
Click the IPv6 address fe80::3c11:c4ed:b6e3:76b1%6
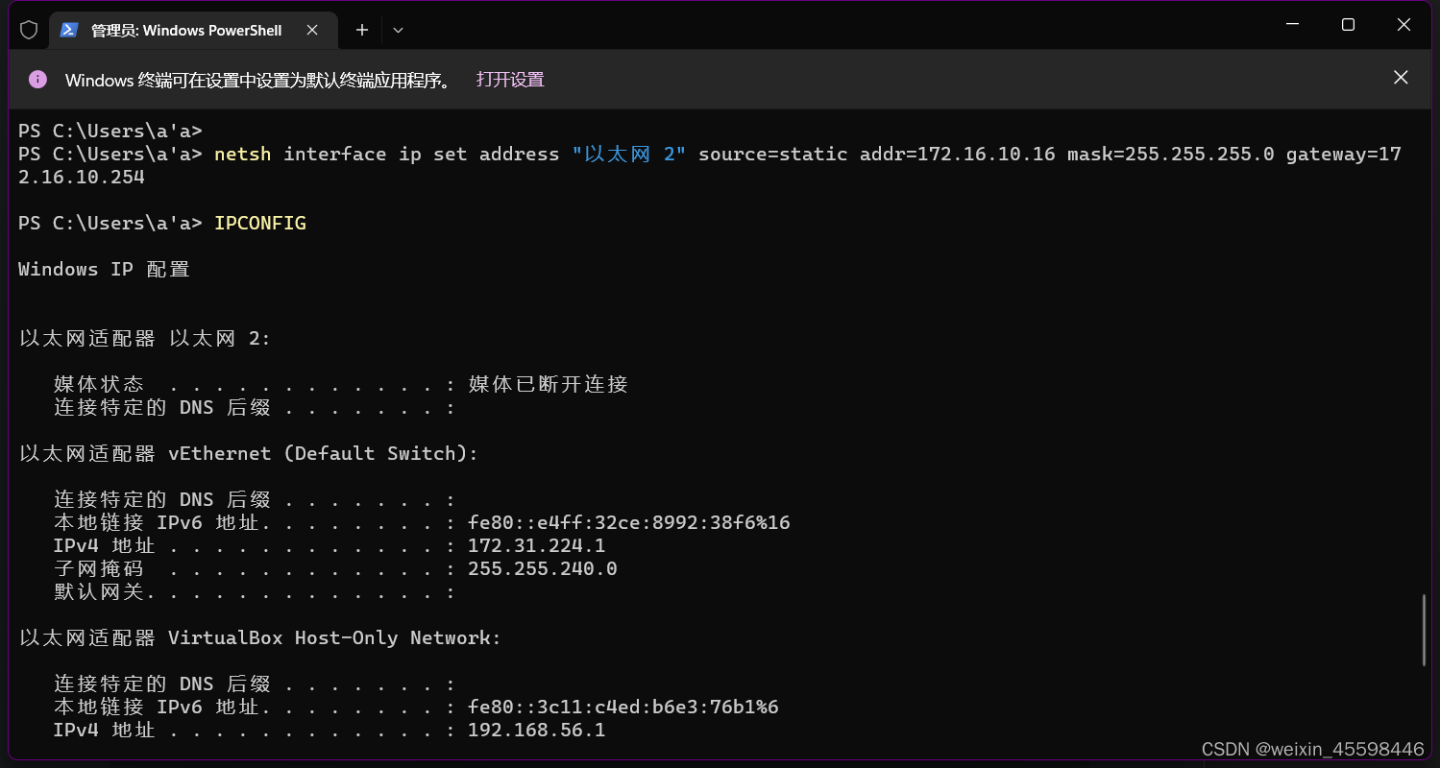coord(623,707)
